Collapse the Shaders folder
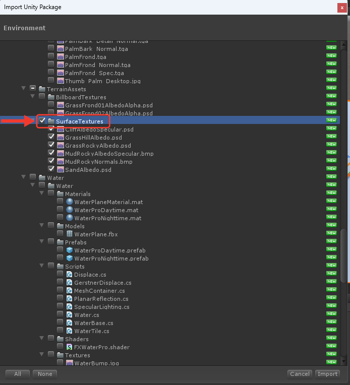This screenshot has height=385, width=350. pos(42,338)
